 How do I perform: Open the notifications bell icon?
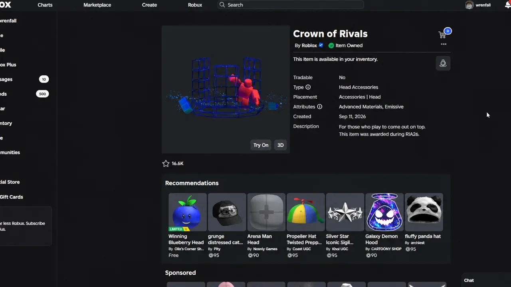pyautogui.click(x=508, y=5)
